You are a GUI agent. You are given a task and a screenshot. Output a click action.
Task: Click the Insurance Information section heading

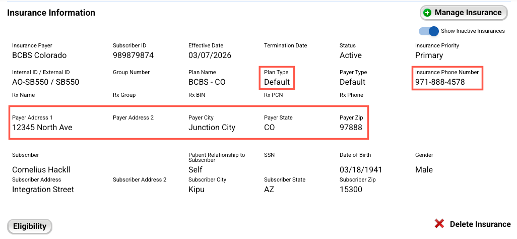pos(51,13)
